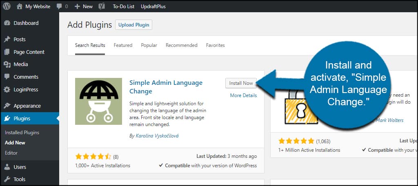Click the Tools wrench icon
The height and width of the screenshot is (186, 418).
click(7, 179)
